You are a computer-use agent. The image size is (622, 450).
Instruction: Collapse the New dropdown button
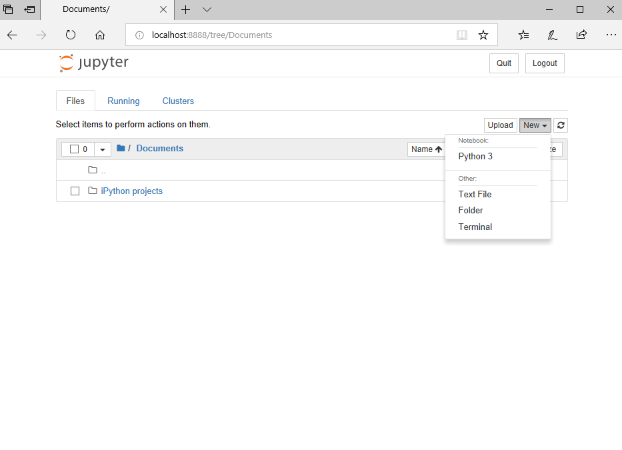pyautogui.click(x=535, y=125)
